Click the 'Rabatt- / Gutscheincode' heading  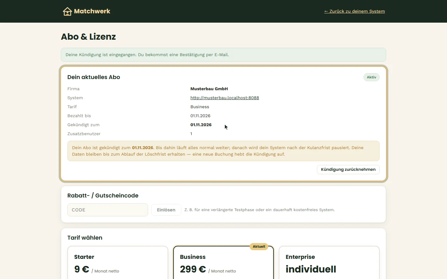103,196
